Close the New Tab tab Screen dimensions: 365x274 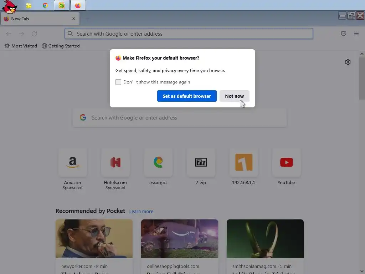(74, 19)
